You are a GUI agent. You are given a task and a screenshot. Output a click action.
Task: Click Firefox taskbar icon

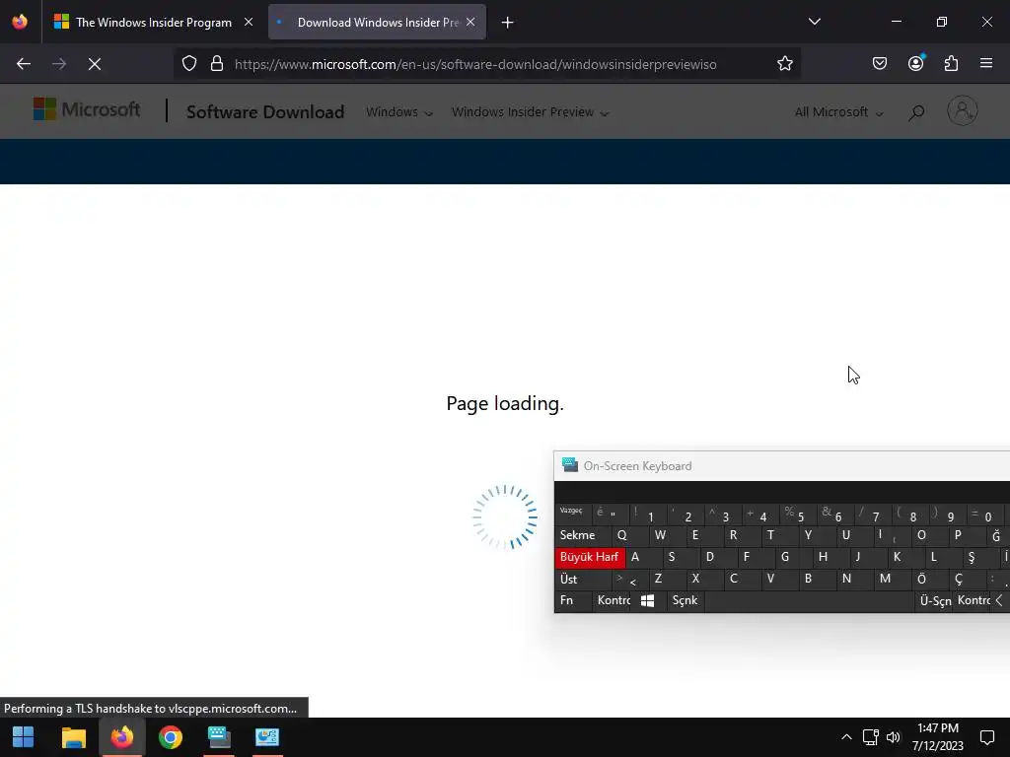coord(121,737)
